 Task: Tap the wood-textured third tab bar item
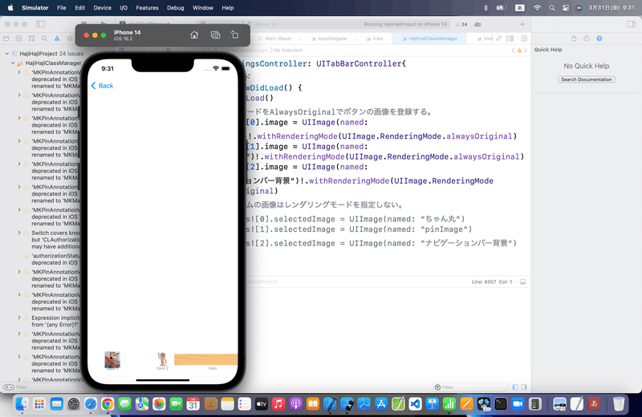(206, 360)
